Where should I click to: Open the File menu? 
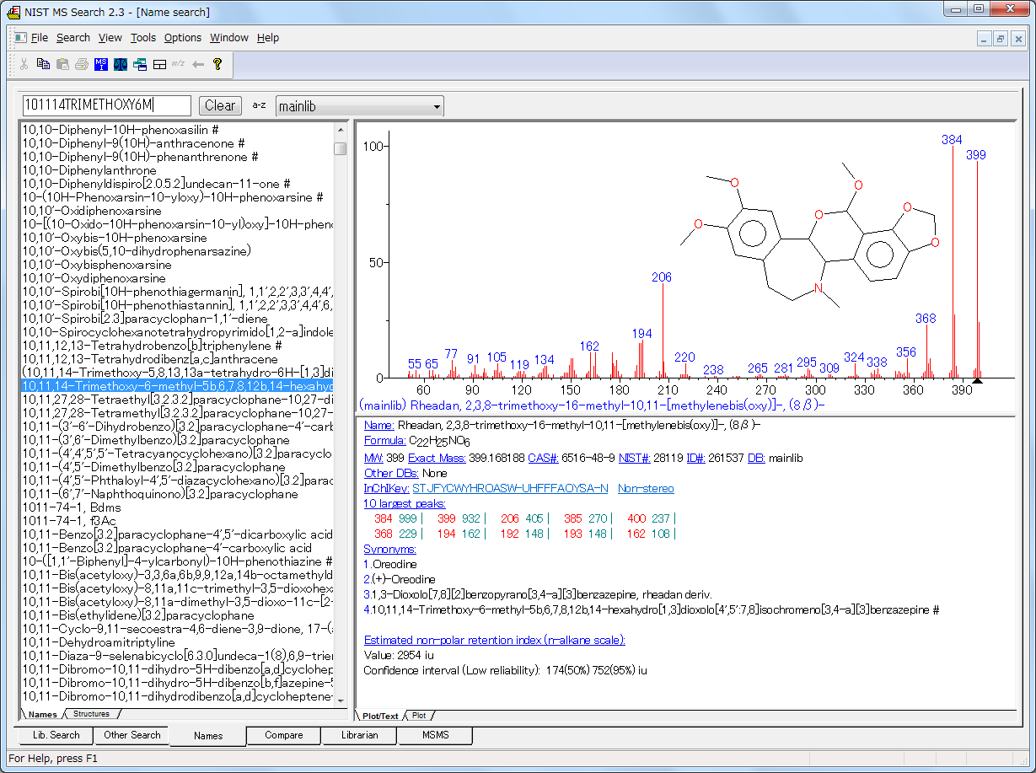point(40,38)
